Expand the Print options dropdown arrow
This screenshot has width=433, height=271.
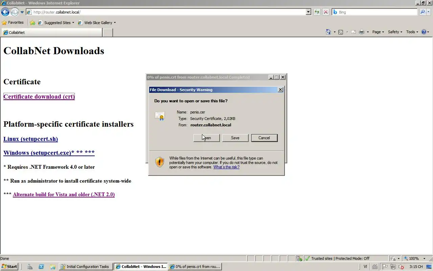(368, 32)
